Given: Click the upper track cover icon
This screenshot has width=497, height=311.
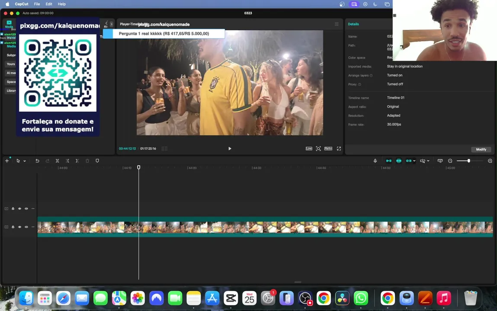Looking at the screenshot, I should coord(6,209).
